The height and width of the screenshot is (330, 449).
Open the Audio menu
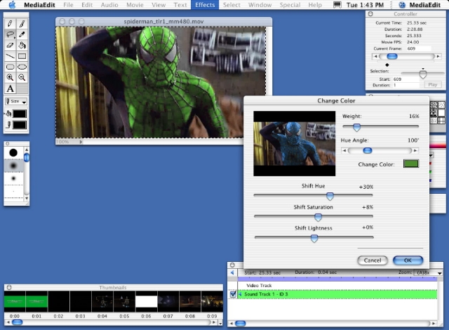109,5
